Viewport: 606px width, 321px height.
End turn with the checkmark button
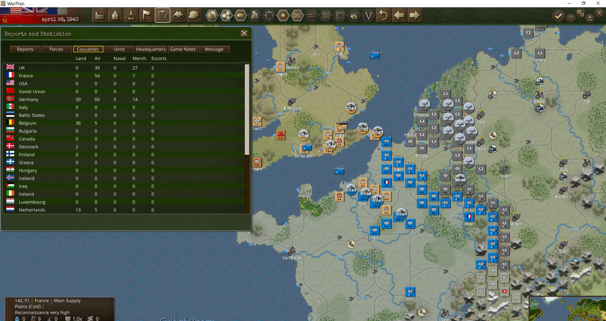click(558, 16)
